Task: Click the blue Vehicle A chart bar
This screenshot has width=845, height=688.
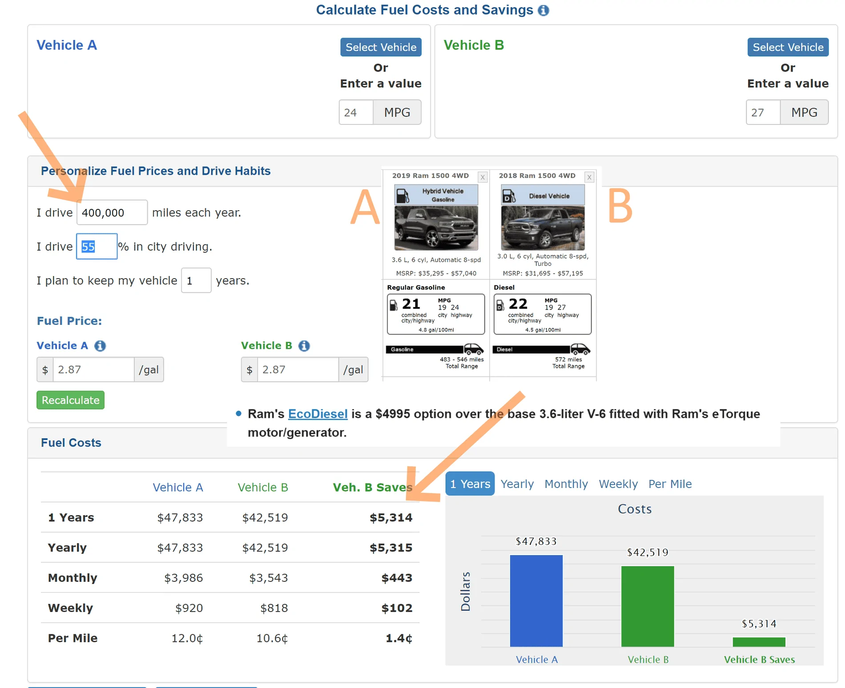Action: point(536,600)
